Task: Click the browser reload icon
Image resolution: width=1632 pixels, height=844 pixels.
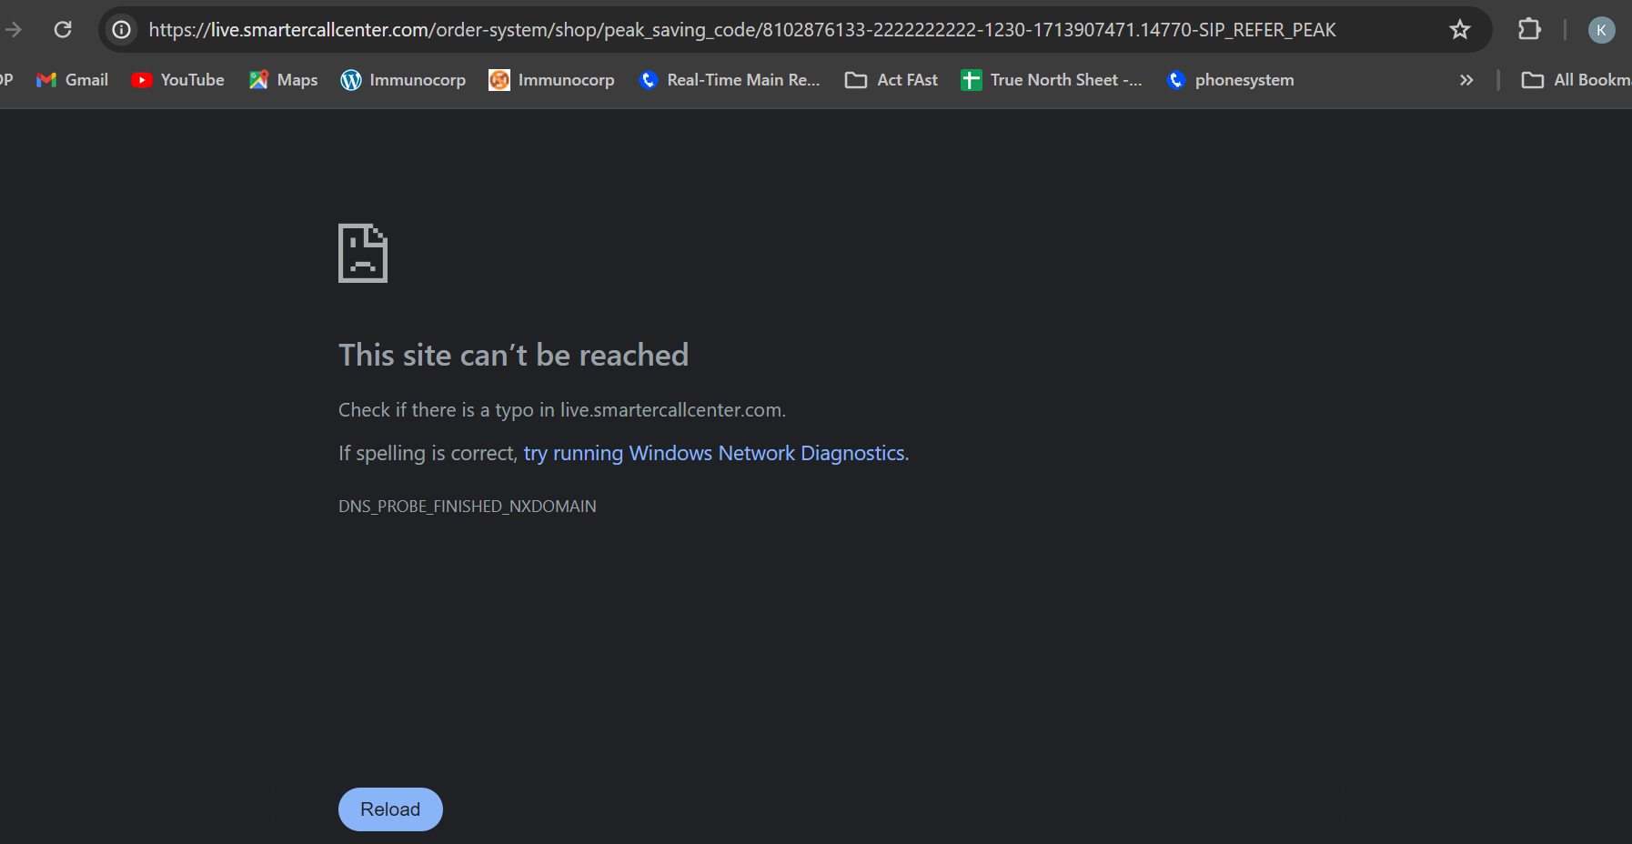Action: click(x=63, y=30)
